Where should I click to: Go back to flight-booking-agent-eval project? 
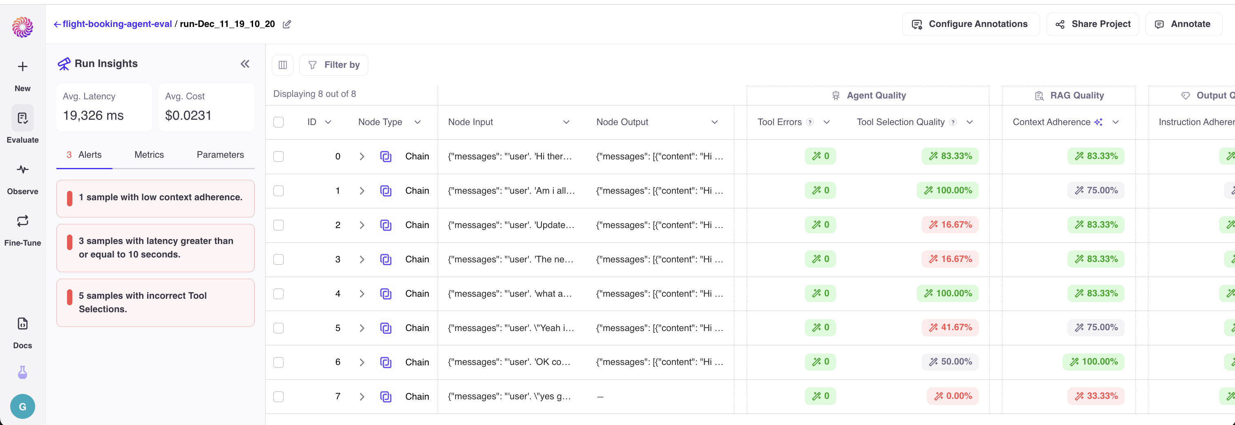pyautogui.click(x=113, y=25)
